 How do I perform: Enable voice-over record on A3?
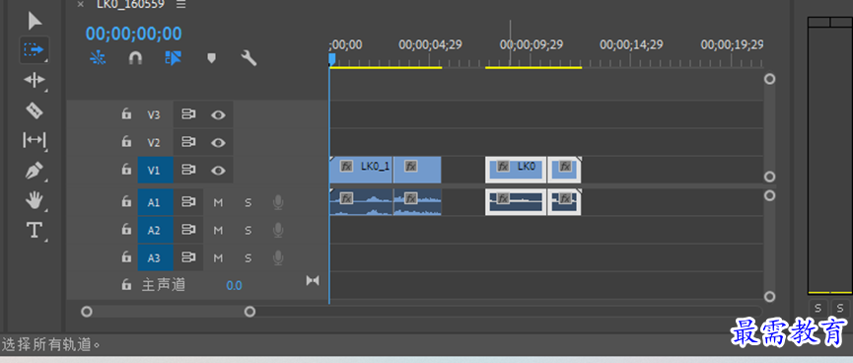tap(278, 257)
